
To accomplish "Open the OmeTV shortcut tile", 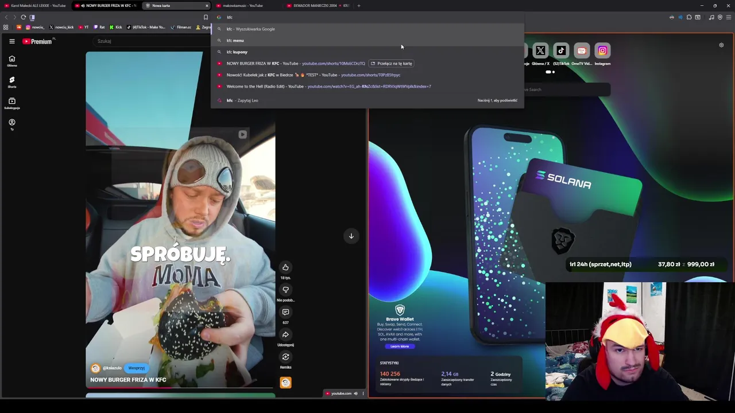I will coord(582,51).
